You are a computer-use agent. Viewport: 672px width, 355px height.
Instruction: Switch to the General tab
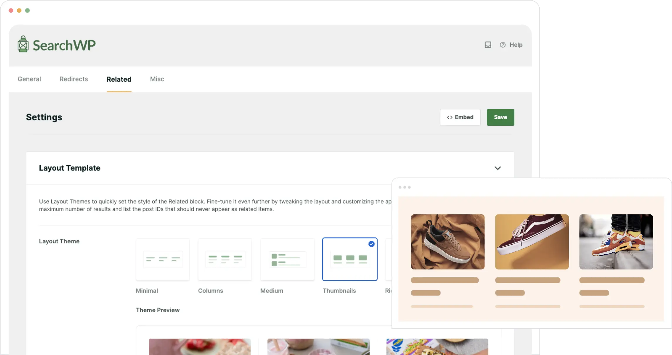(x=29, y=79)
